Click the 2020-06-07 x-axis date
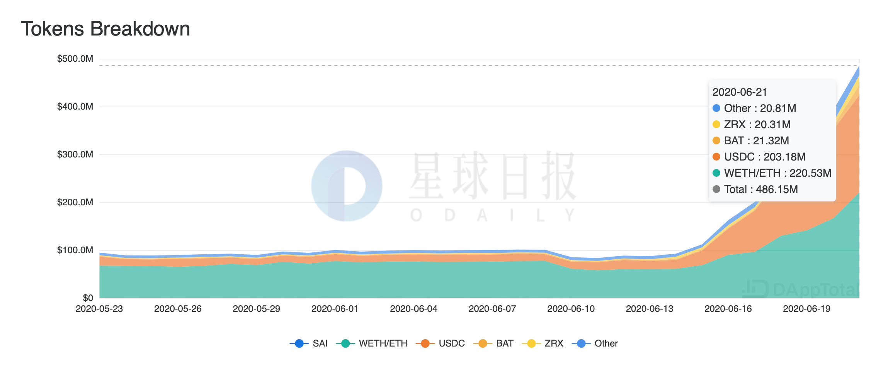 click(x=492, y=309)
